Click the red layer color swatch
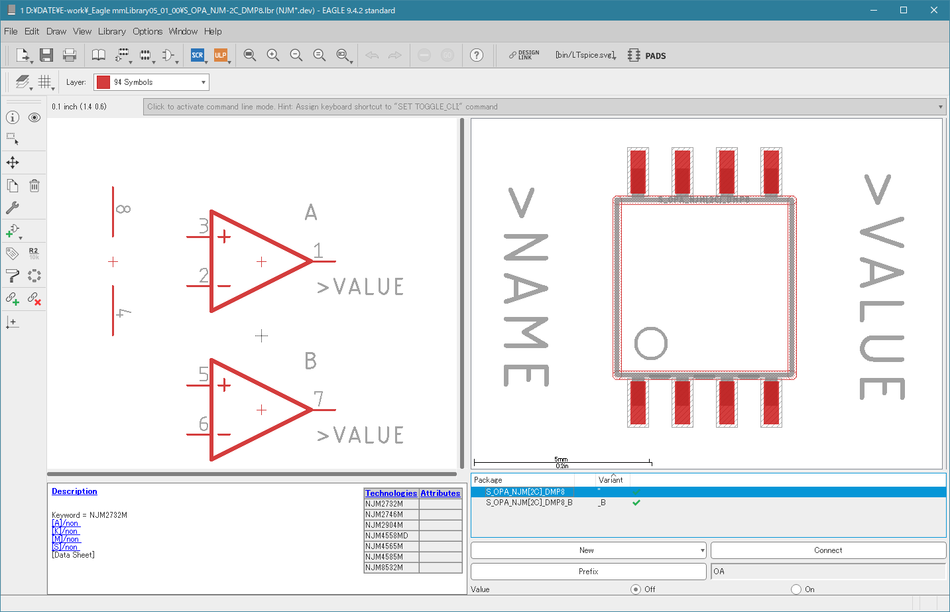950x612 pixels. (103, 82)
